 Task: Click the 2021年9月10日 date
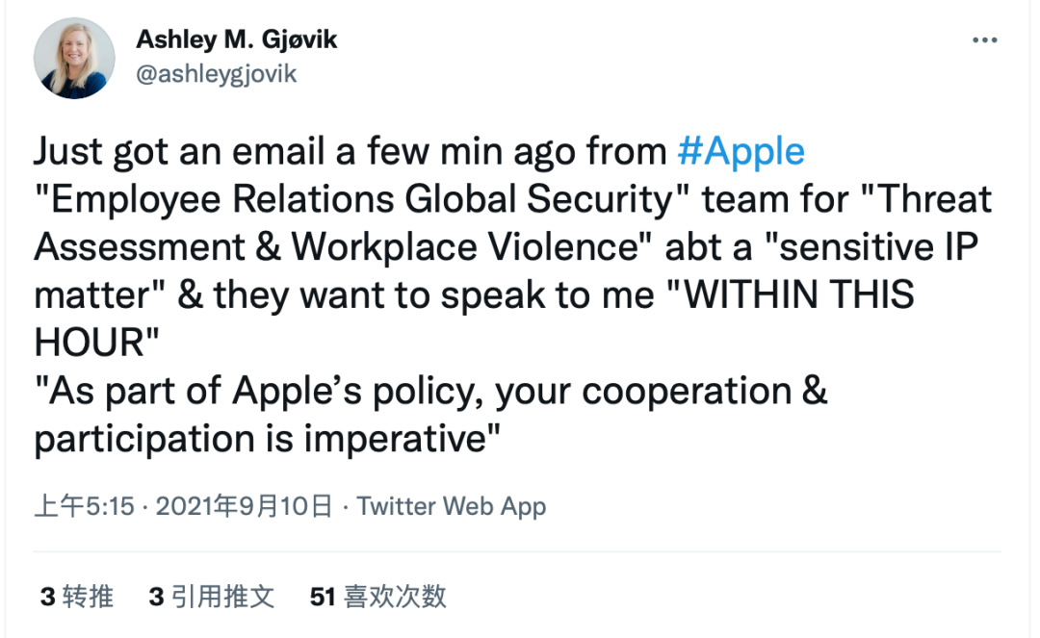(244, 506)
